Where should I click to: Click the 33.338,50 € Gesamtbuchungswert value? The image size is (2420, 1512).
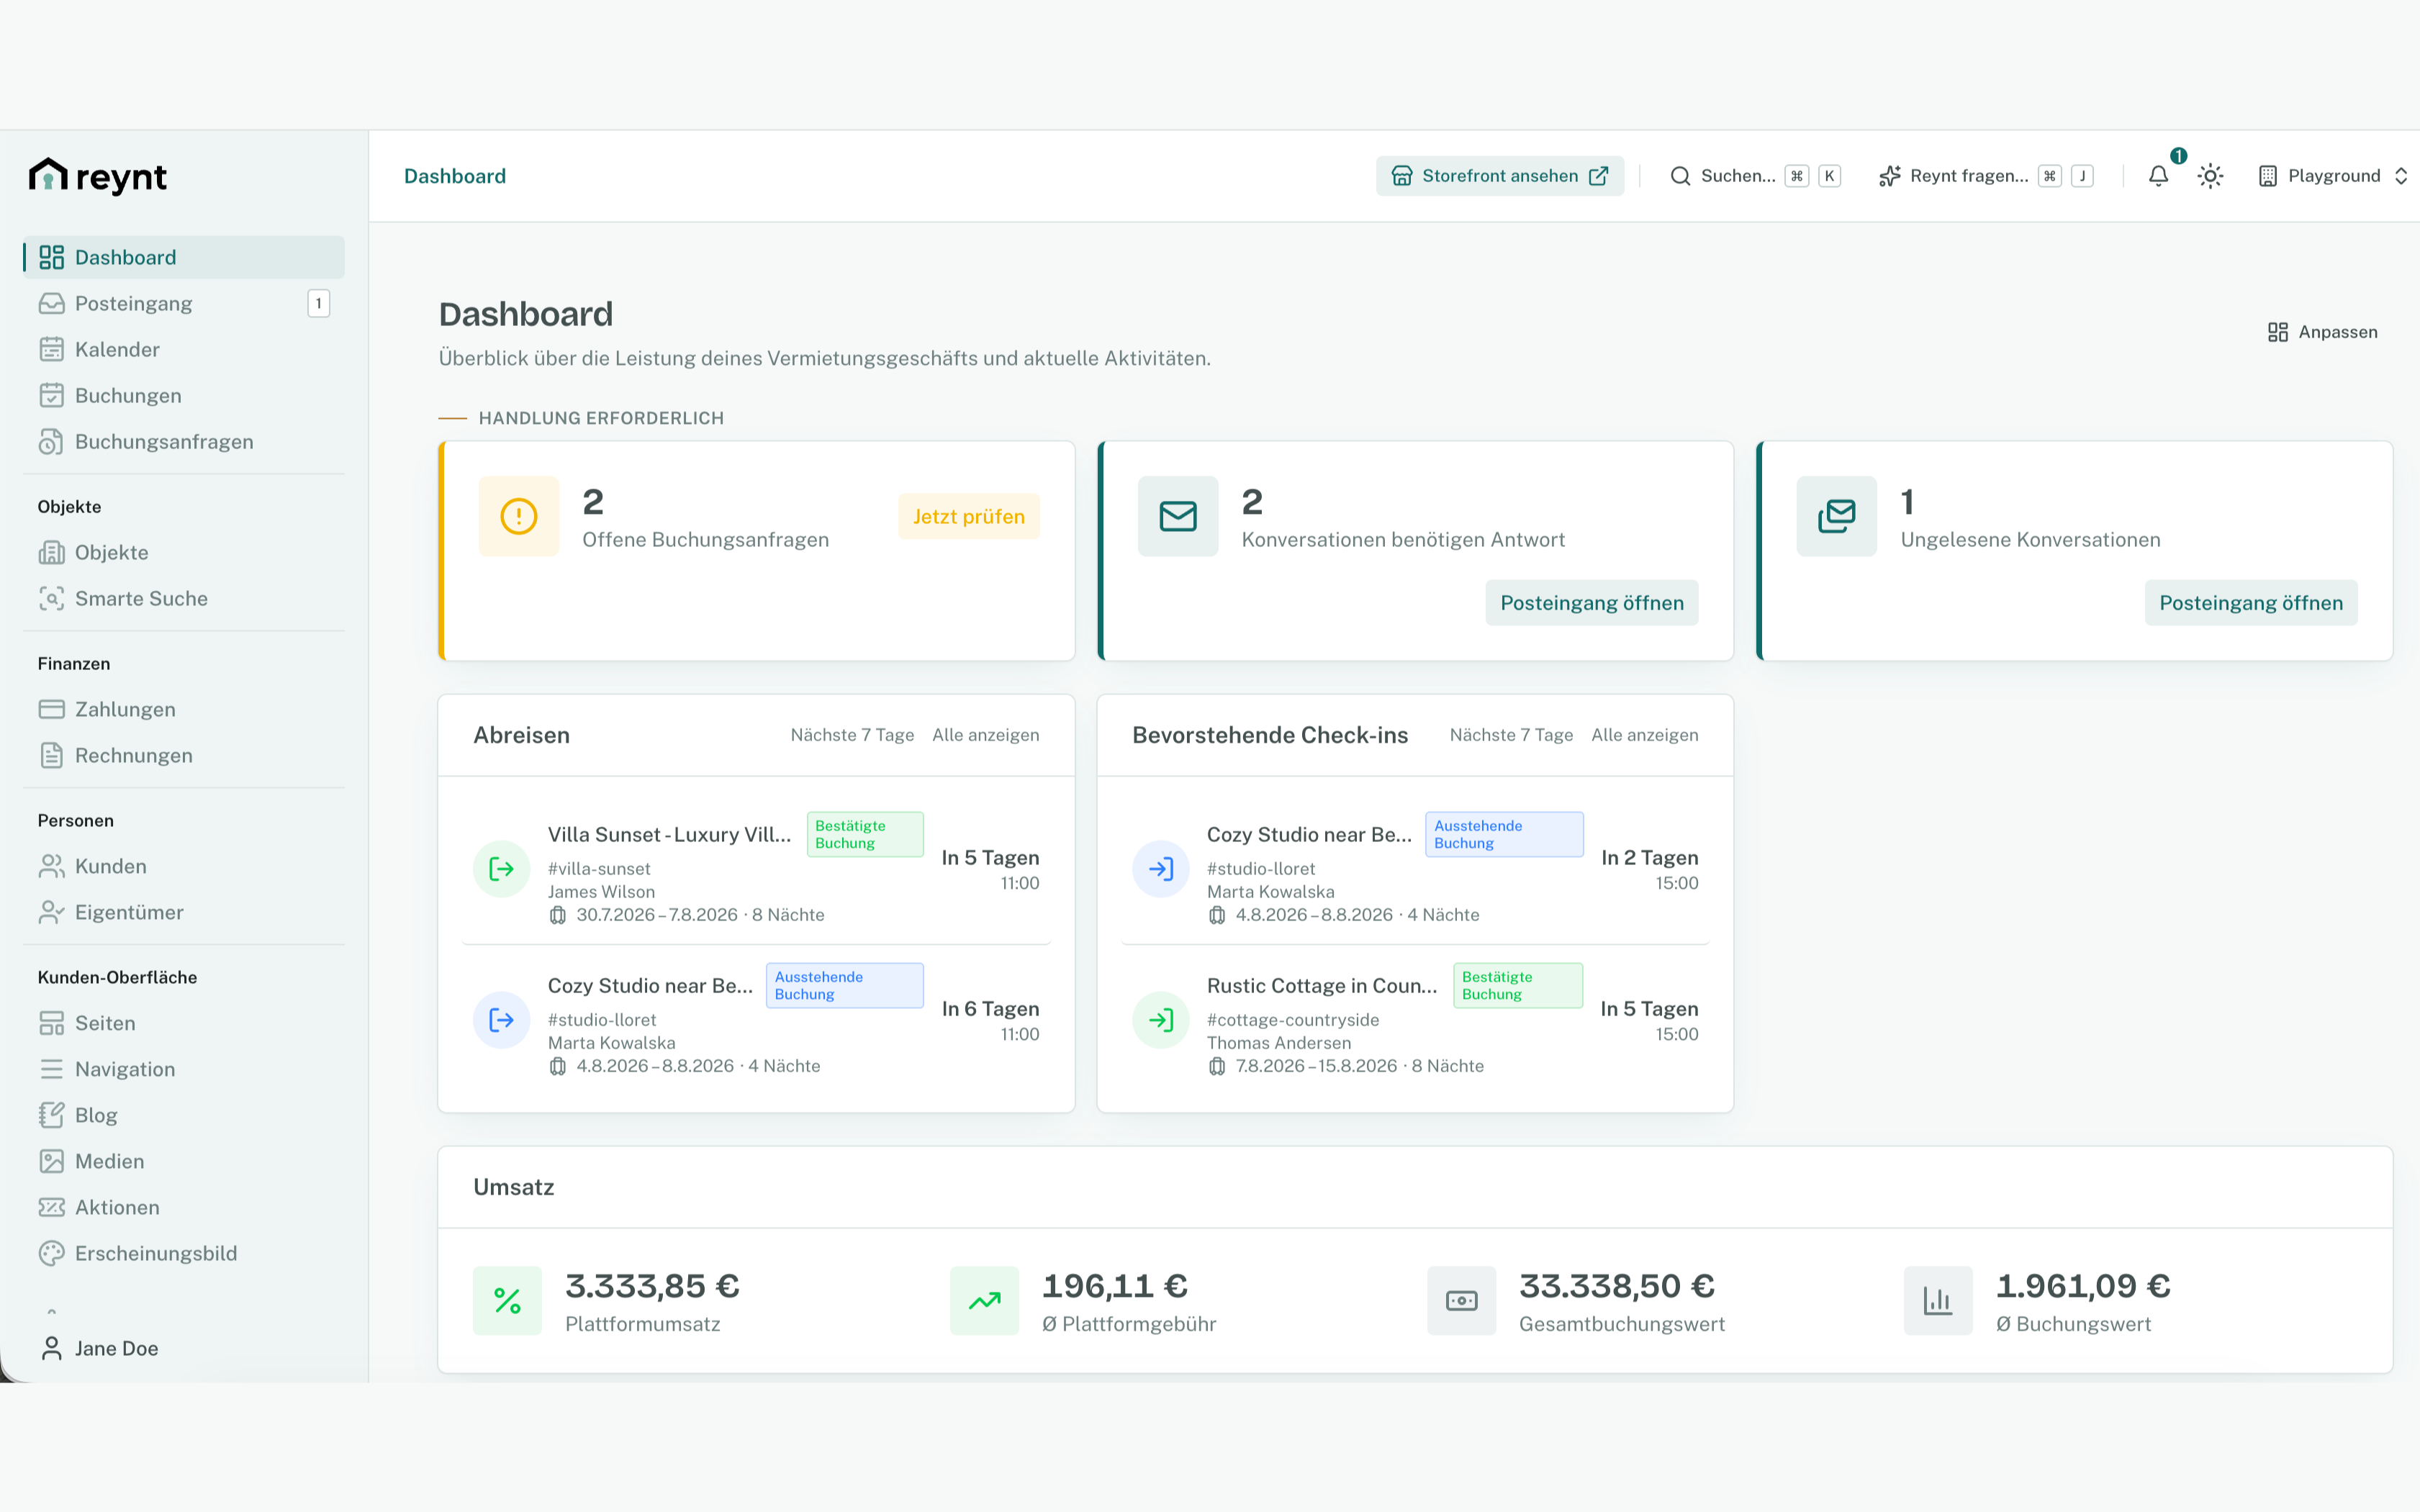[x=1616, y=1286]
